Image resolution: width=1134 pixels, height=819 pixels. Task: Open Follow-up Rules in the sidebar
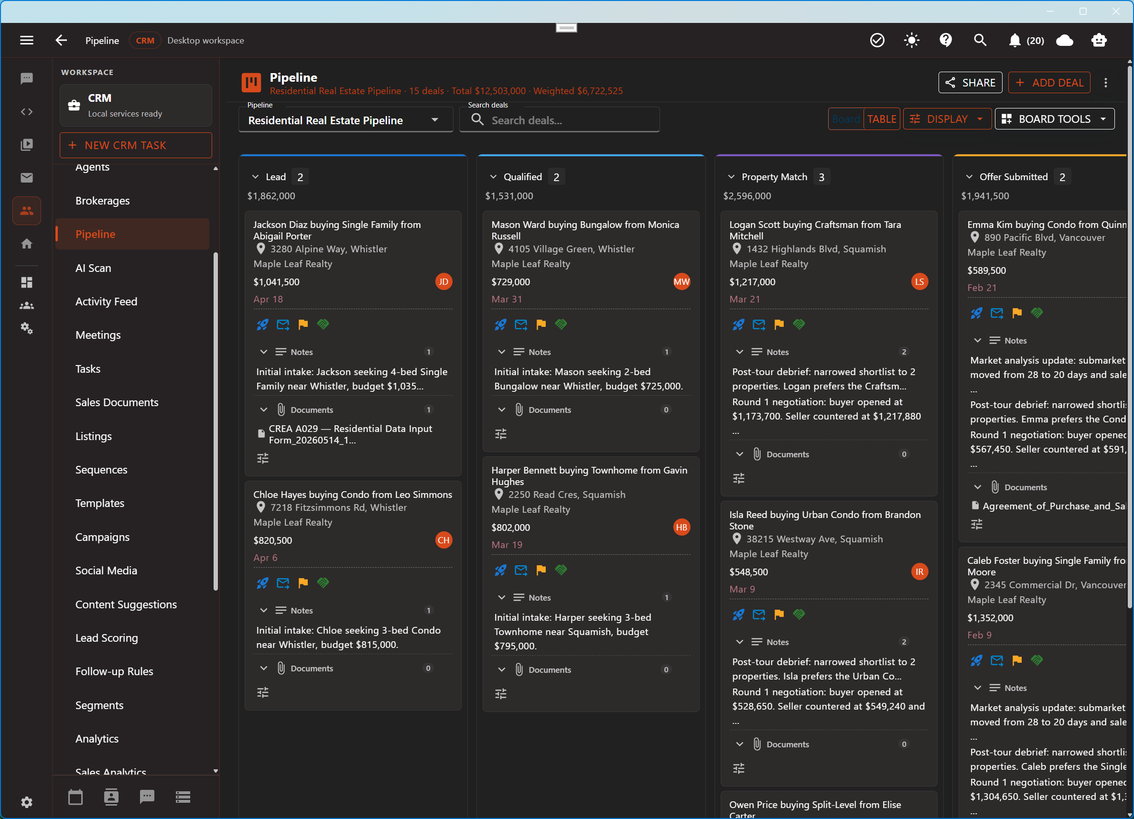[x=114, y=671]
